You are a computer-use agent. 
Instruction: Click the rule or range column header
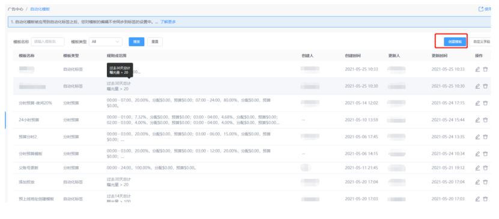[x=116, y=56]
